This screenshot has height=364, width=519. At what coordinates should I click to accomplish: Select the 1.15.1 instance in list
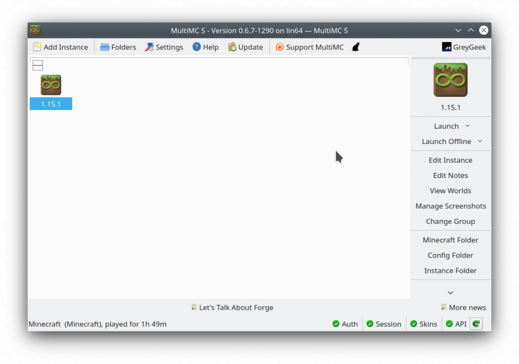pos(51,91)
